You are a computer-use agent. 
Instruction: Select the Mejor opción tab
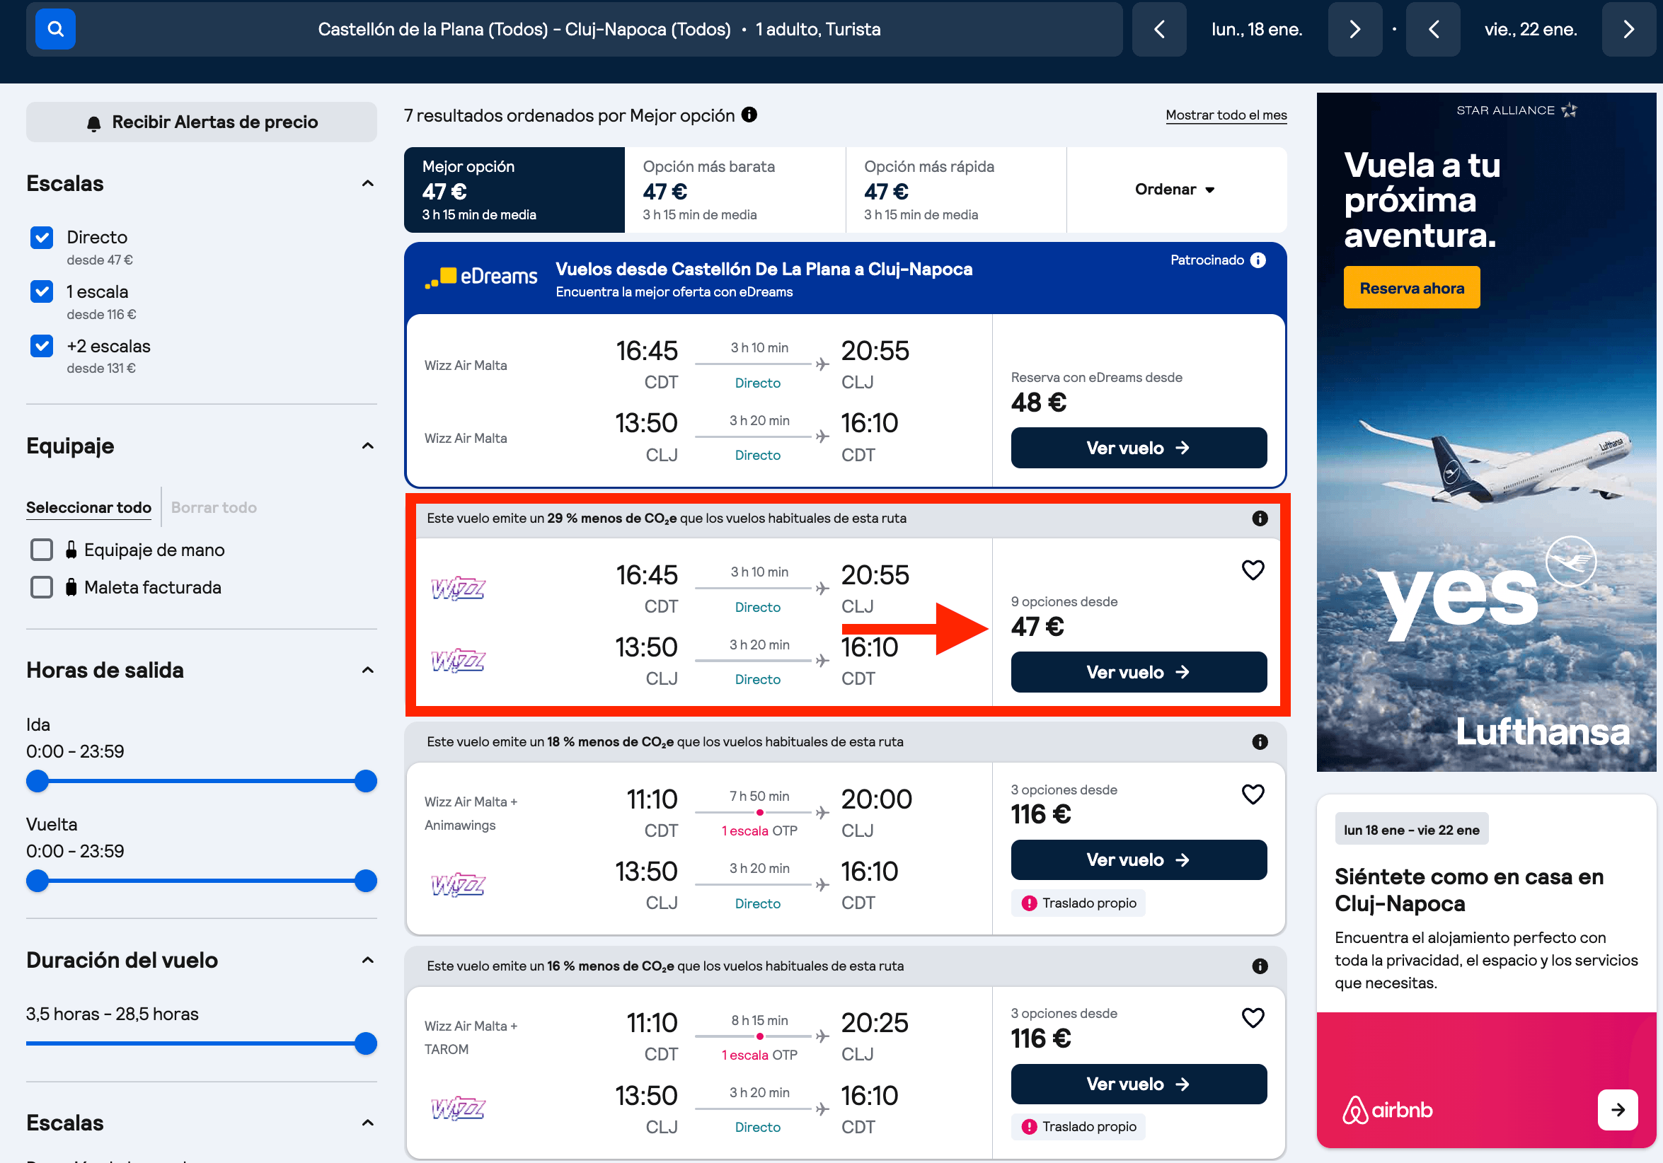coord(514,190)
